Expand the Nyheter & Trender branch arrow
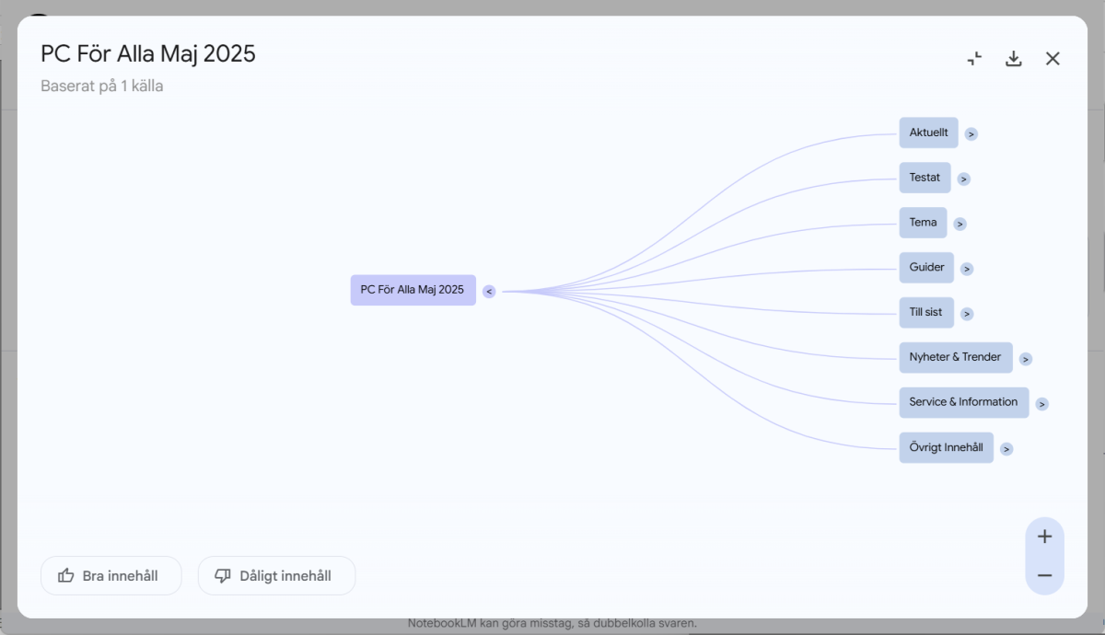 1025,359
